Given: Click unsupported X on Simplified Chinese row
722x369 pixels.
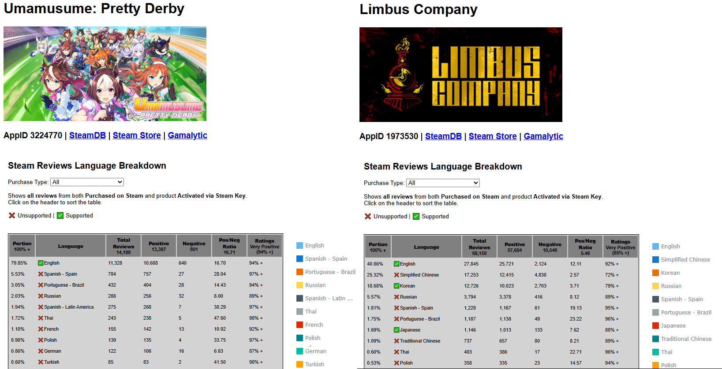Looking at the screenshot, I should click(x=397, y=275).
